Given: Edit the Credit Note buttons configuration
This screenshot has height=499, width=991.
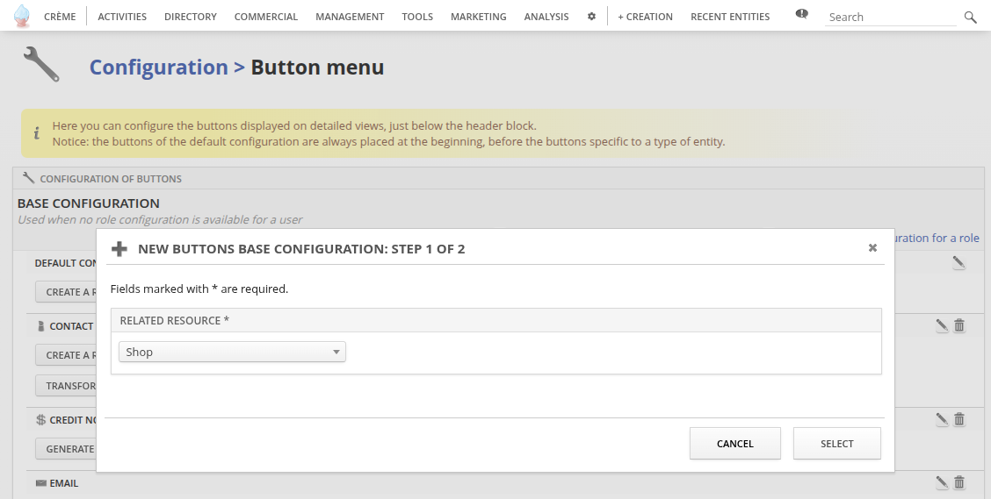Looking at the screenshot, I should (x=942, y=419).
